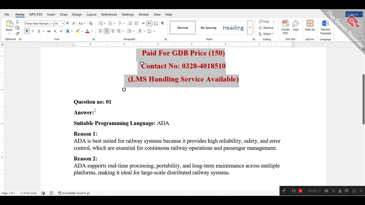
Task: Switch to the Review tab
Action: click(144, 14)
